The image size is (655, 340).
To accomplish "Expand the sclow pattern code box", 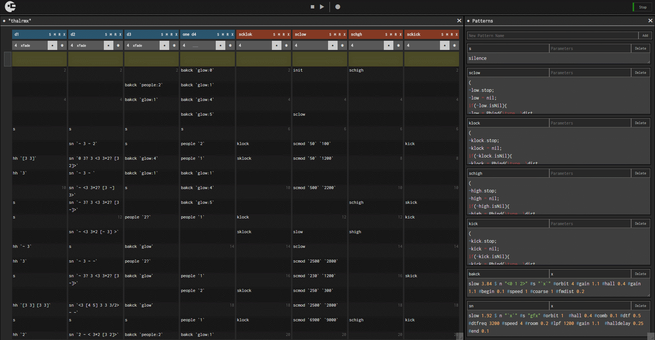I will click(x=648, y=112).
